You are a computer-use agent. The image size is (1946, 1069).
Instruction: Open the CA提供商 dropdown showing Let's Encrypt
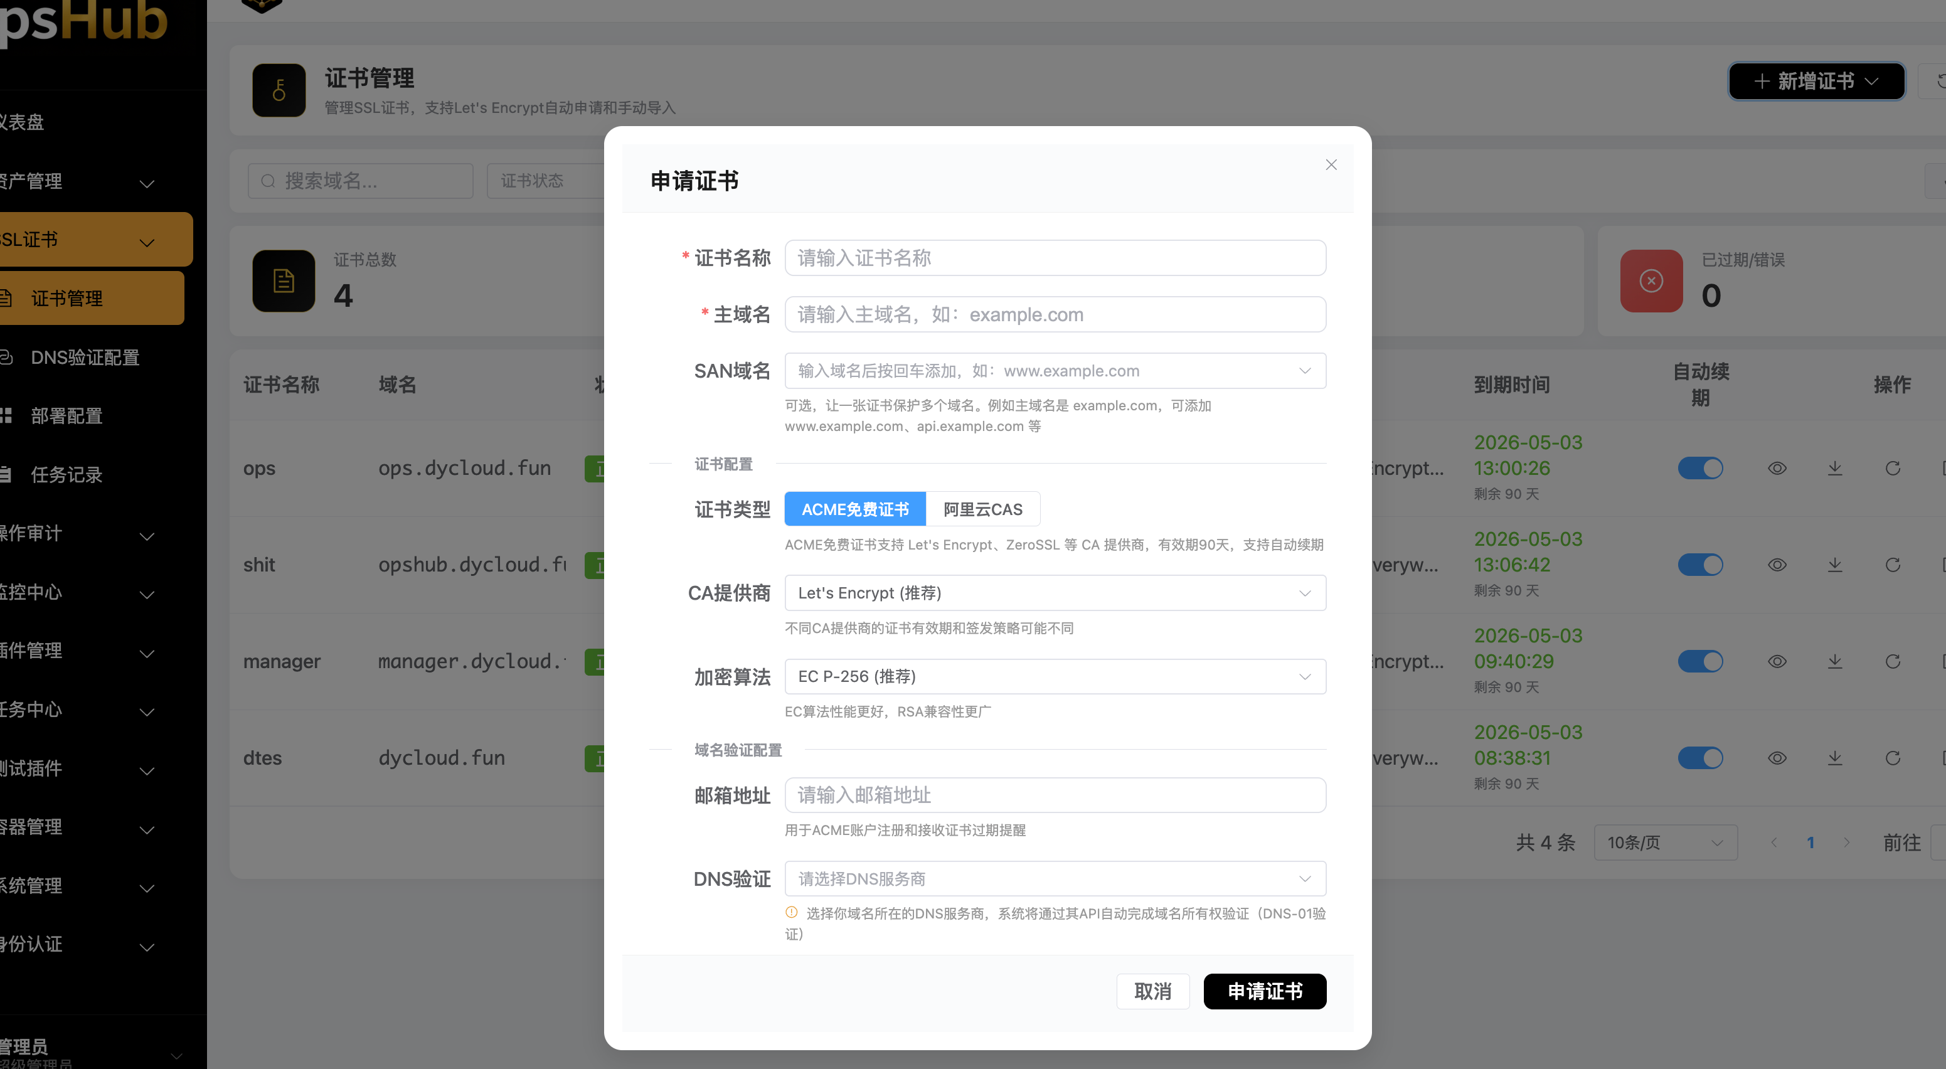(x=1055, y=592)
